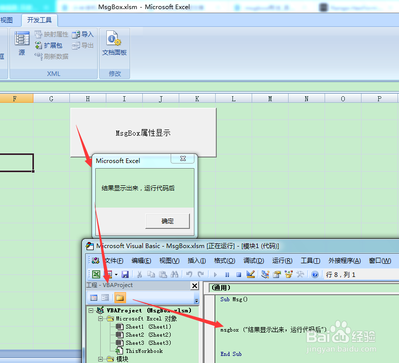Click Copy icon in VBA toolbar
This screenshot has height=363, width=399.
tap(151, 274)
